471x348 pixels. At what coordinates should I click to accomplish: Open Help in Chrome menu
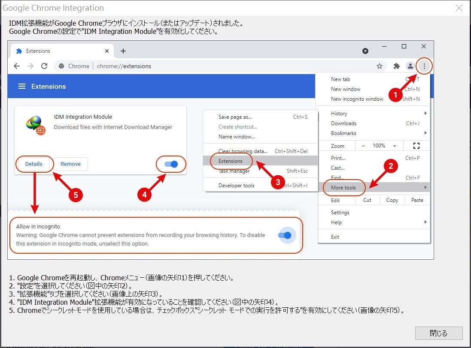336,222
